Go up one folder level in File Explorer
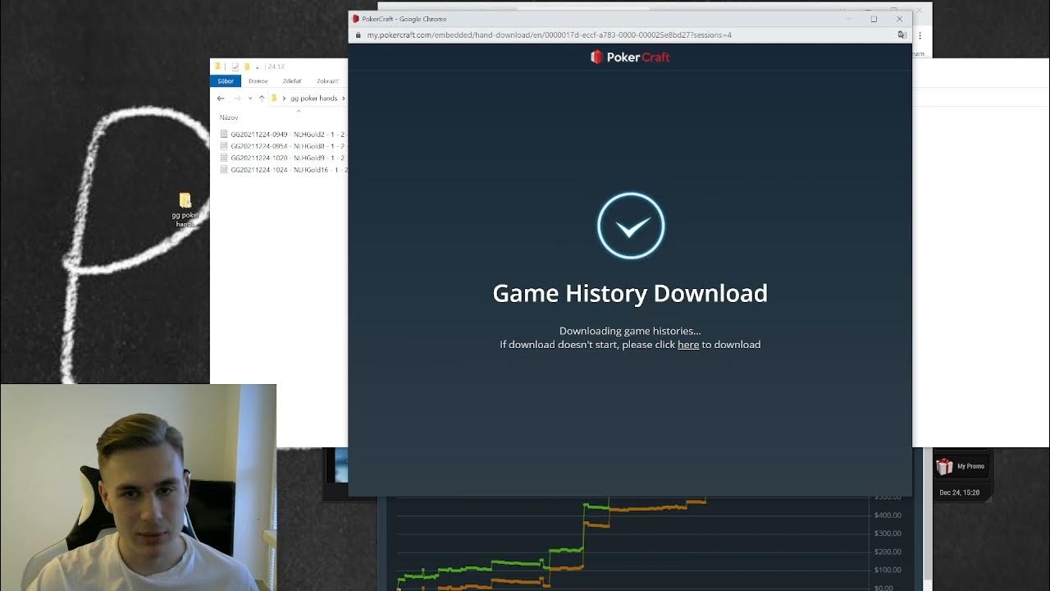Image resolution: width=1050 pixels, height=591 pixels. click(x=262, y=98)
